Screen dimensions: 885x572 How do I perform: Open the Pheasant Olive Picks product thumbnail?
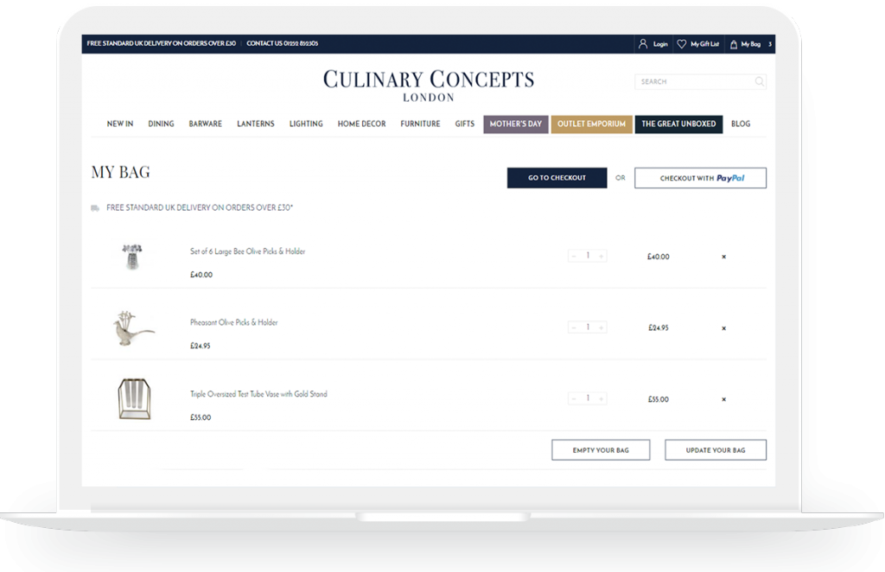tap(132, 328)
